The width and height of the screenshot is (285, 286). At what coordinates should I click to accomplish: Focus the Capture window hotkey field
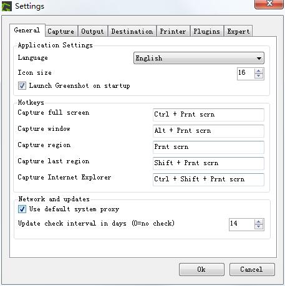[208, 131]
